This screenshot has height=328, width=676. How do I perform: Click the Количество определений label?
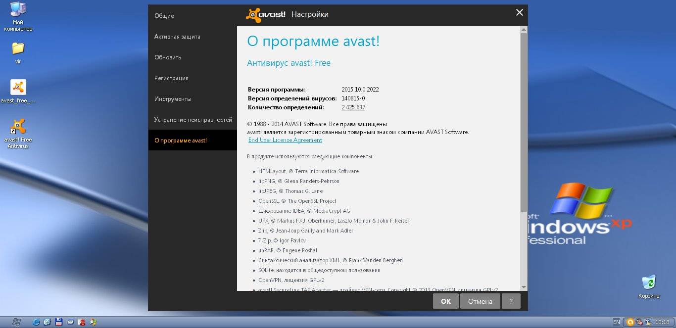point(286,107)
